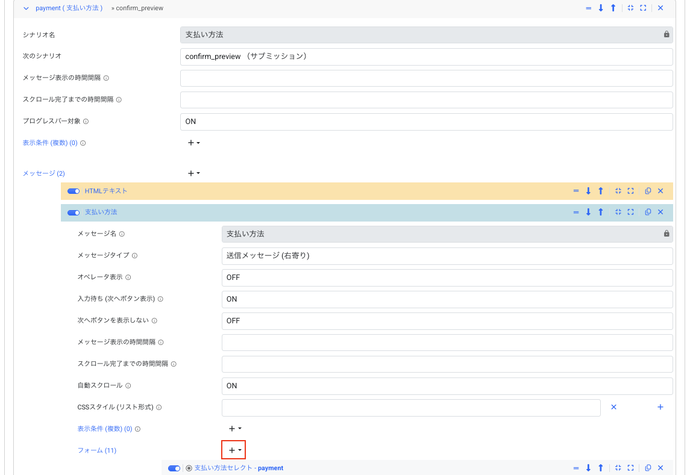690x475 pixels.
Task: Move the HTMLテキスト message up
Action: pyautogui.click(x=601, y=191)
